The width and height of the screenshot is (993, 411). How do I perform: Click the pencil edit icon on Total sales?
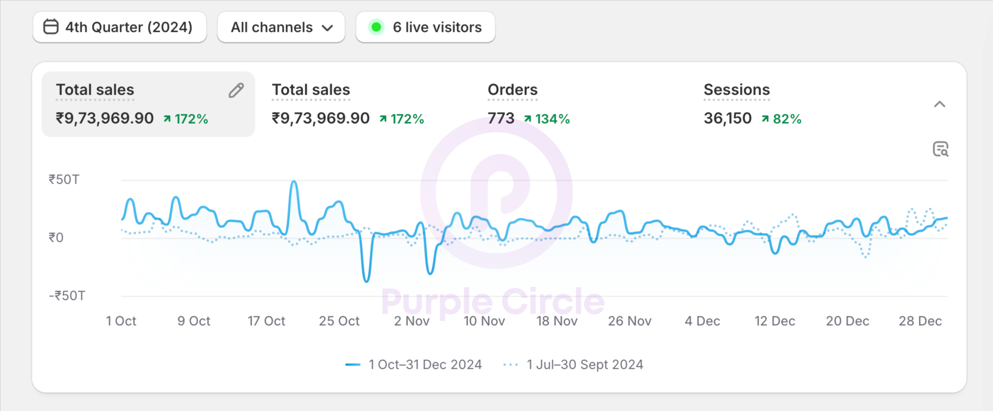[236, 90]
